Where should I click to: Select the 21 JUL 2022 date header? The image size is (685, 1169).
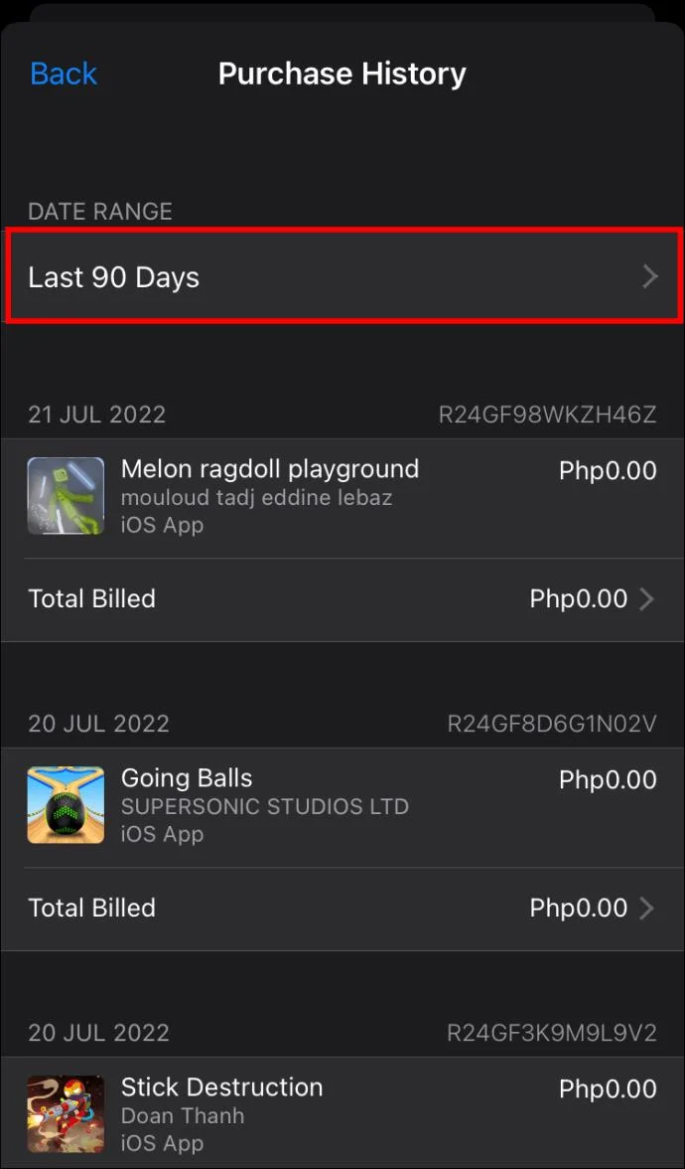96,415
